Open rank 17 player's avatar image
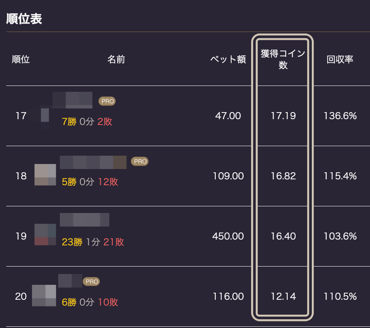Image resolution: width=370 pixels, height=328 pixels. click(x=45, y=115)
